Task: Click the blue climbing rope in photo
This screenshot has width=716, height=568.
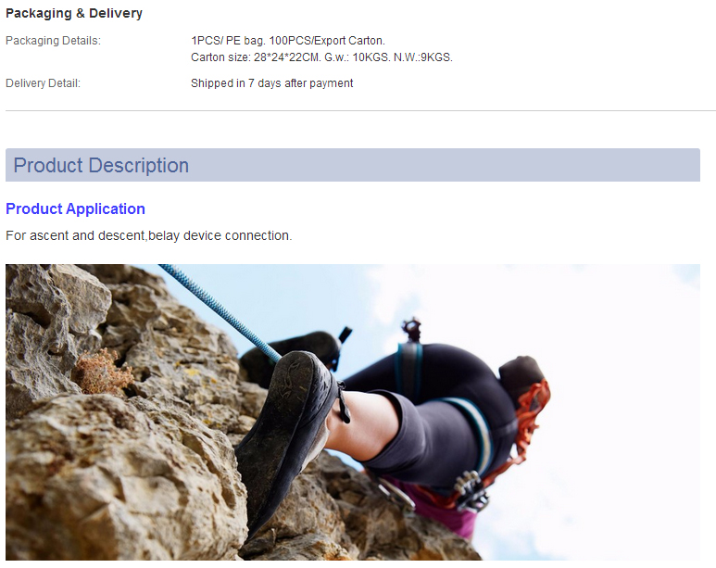Action: click(220, 311)
